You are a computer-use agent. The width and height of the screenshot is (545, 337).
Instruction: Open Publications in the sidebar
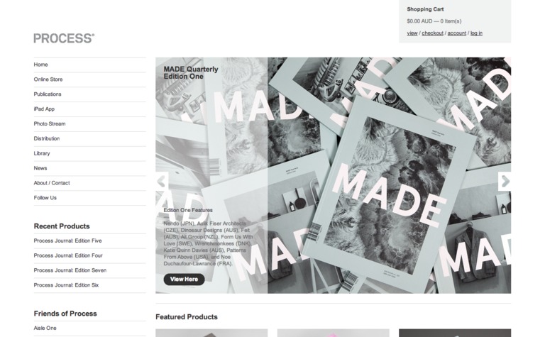click(48, 94)
